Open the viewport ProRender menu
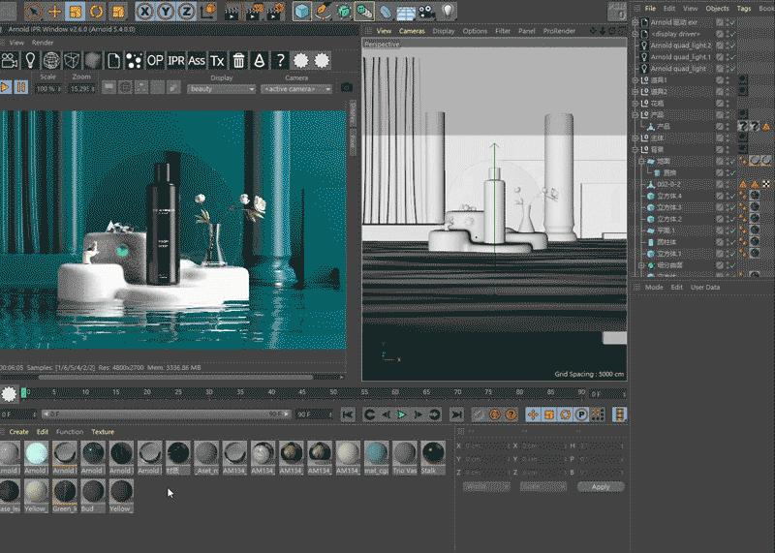The height and width of the screenshot is (553, 775). point(559,31)
